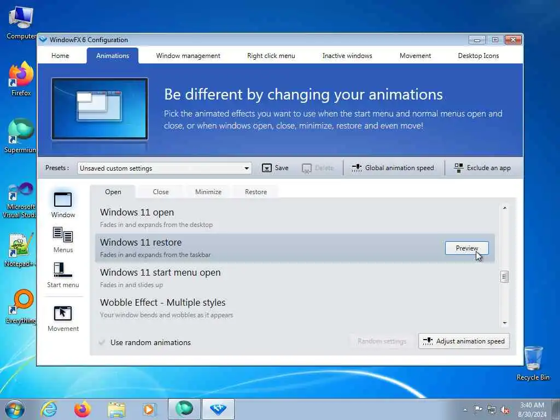The image size is (560, 420).
Task: Switch to the Close animation sub-tab
Action: tap(161, 192)
